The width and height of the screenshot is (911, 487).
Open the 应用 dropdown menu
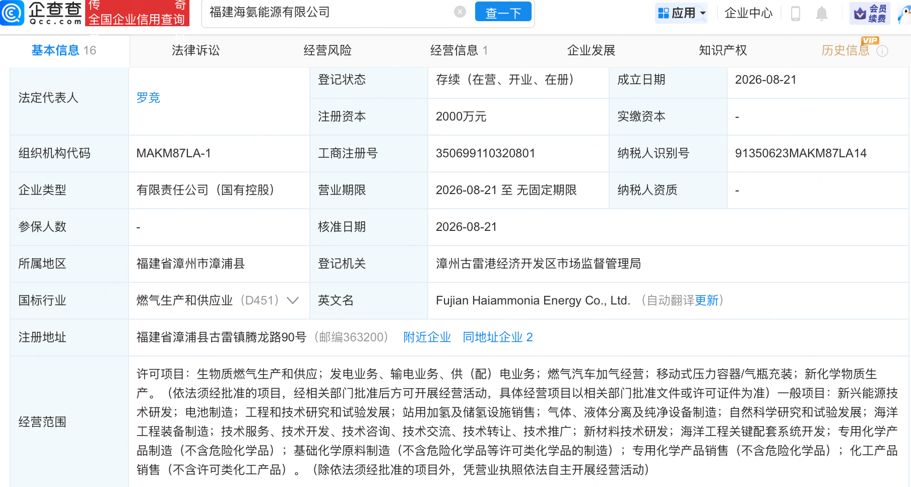(x=682, y=13)
